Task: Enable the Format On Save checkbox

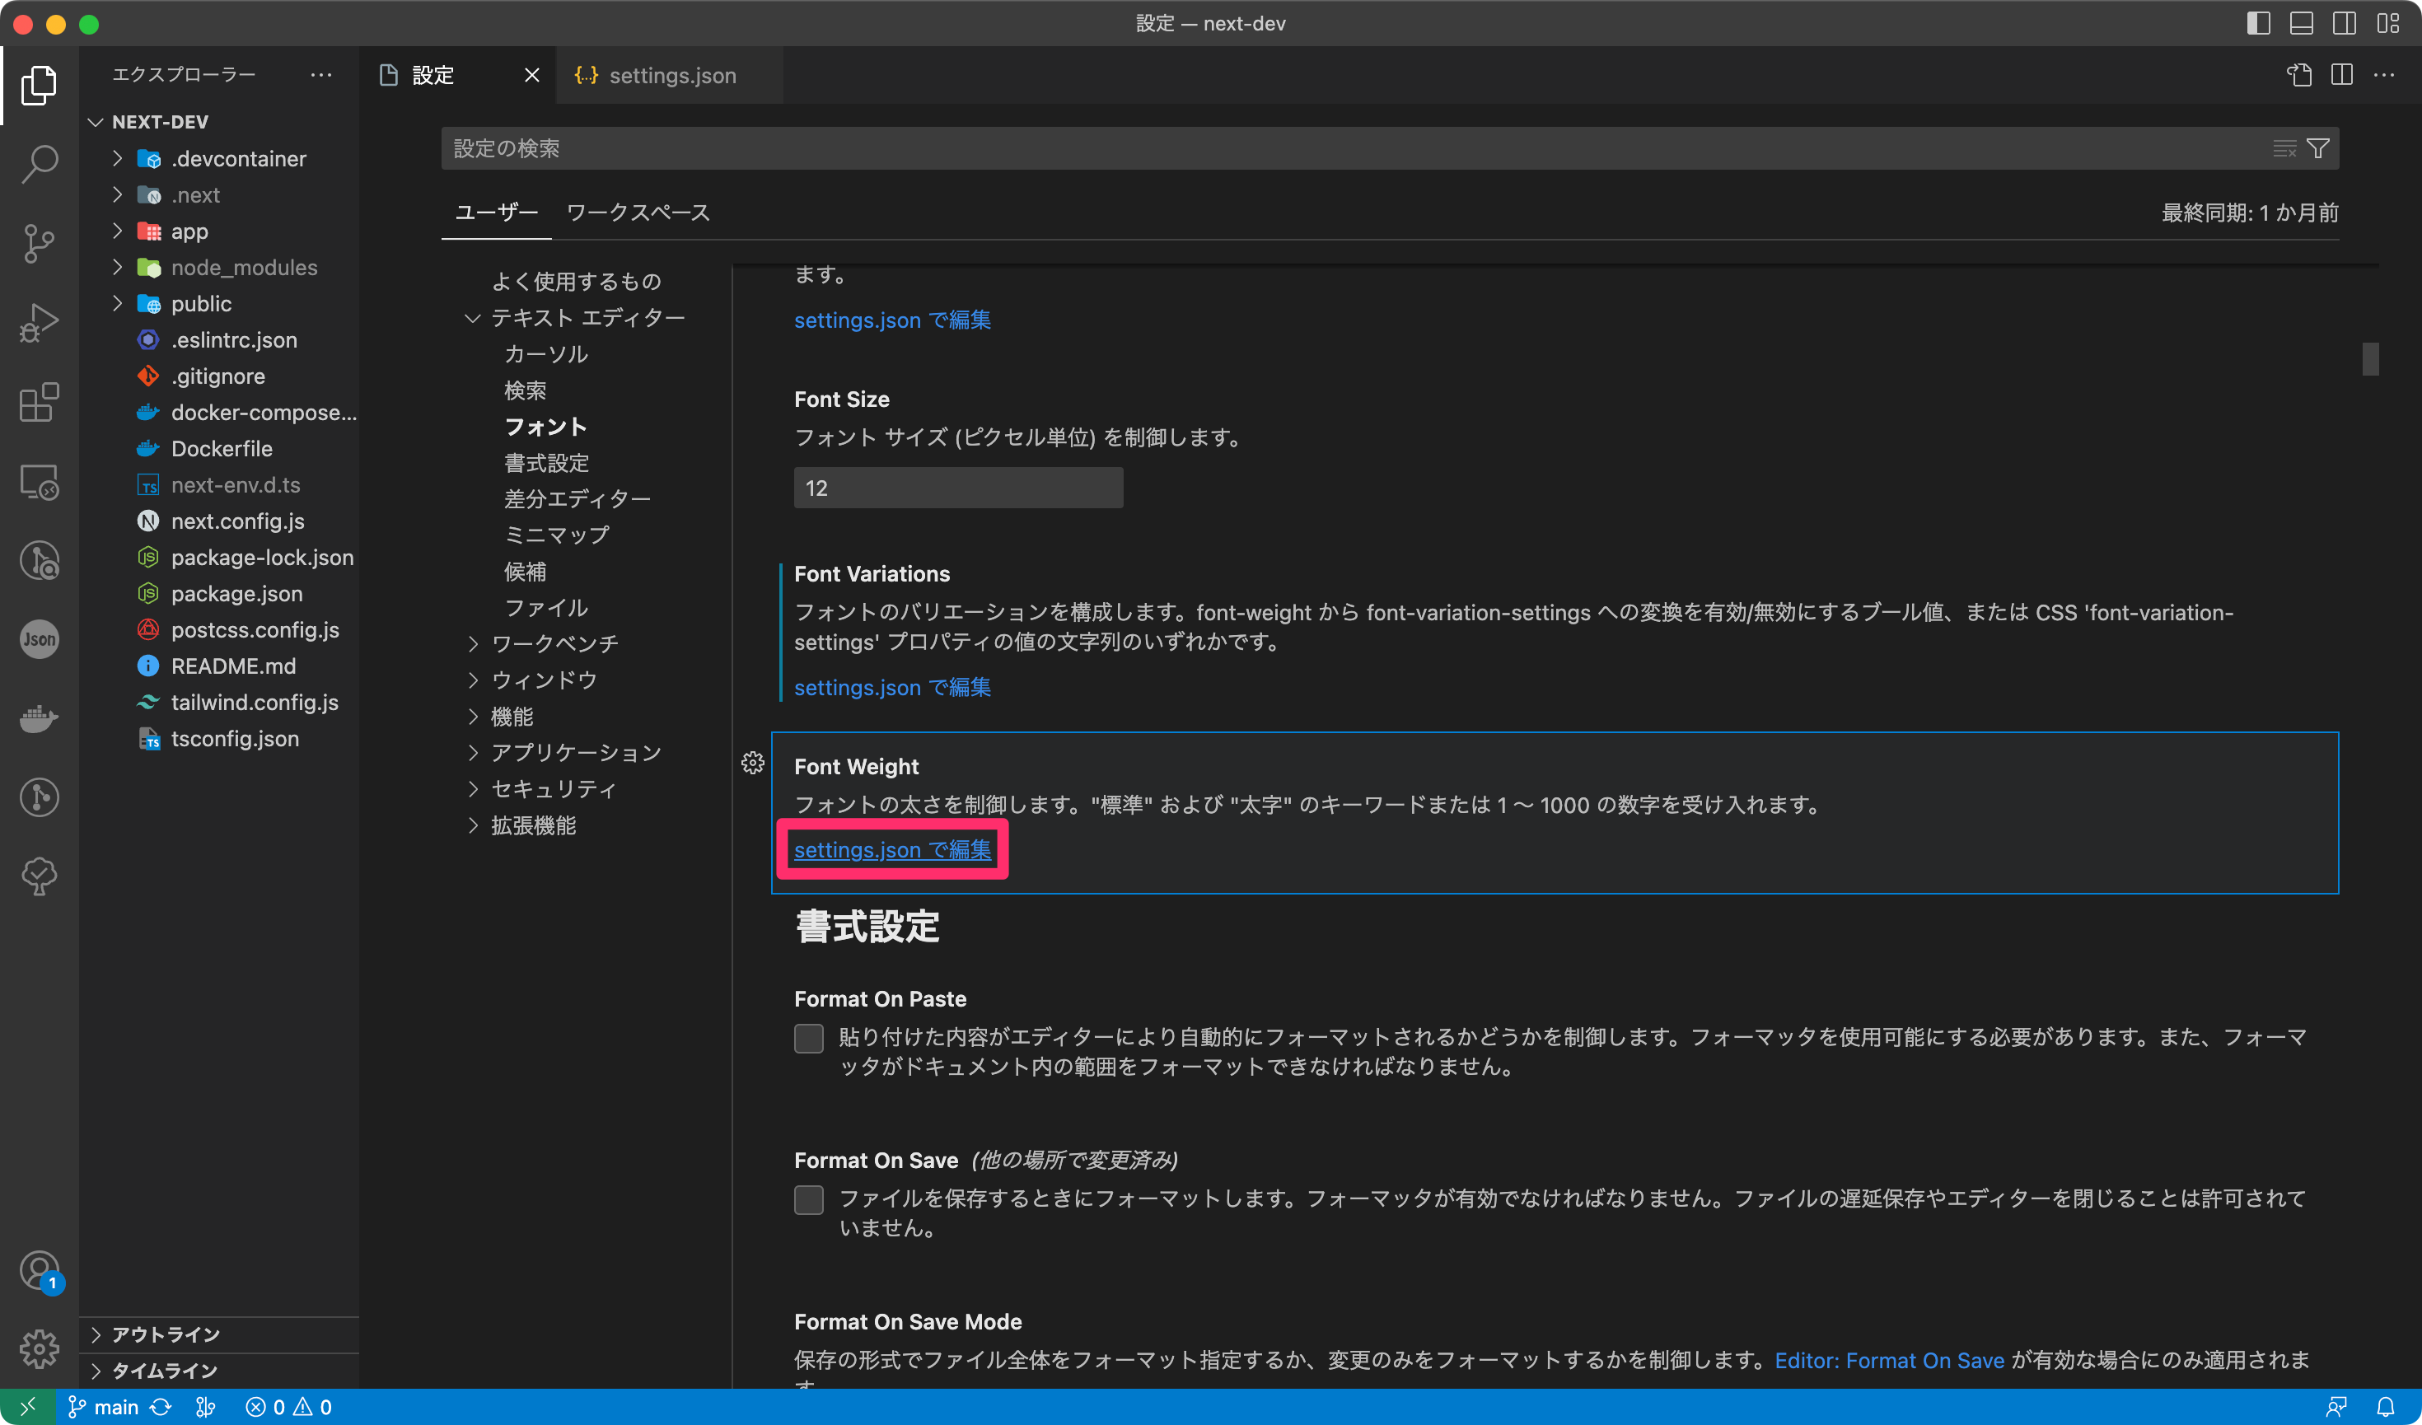Action: pyautogui.click(x=809, y=1199)
